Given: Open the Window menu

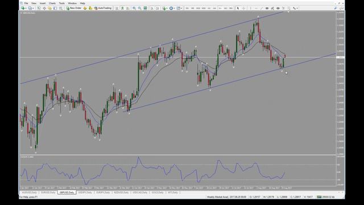Looking at the screenshot, I should click(72, 3).
